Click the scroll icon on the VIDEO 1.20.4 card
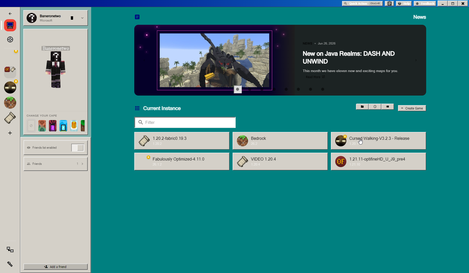 242,162
